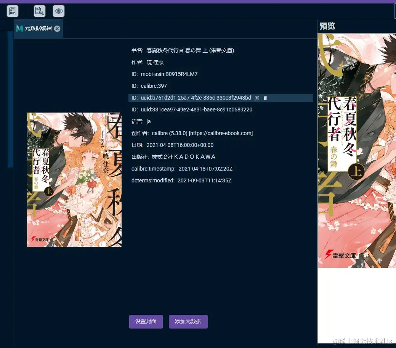Open the clipboard checklist tool
Viewport: 396px width, 348px height.
(12, 11)
